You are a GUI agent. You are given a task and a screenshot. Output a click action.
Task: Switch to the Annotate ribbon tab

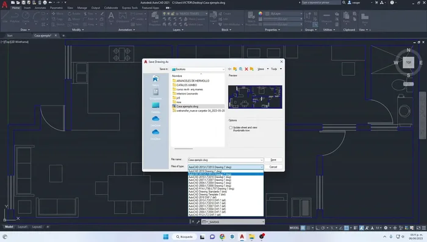tap(40, 8)
